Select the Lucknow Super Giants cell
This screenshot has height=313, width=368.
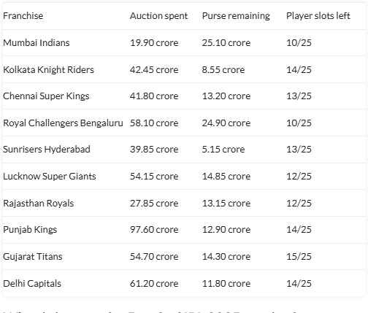[x=50, y=177]
